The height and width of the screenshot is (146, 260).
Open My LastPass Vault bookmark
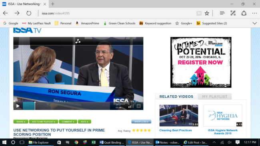click(36, 23)
